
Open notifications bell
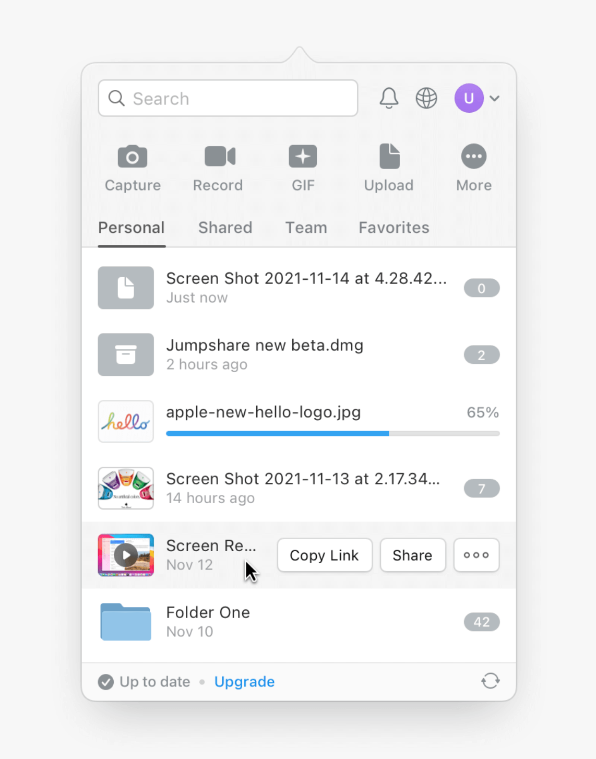pyautogui.click(x=389, y=98)
